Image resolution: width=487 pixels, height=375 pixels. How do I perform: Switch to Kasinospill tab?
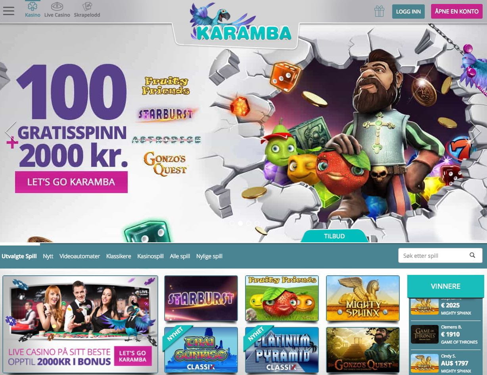(150, 256)
